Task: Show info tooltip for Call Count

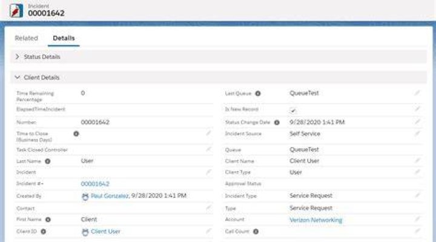Action: point(256,232)
